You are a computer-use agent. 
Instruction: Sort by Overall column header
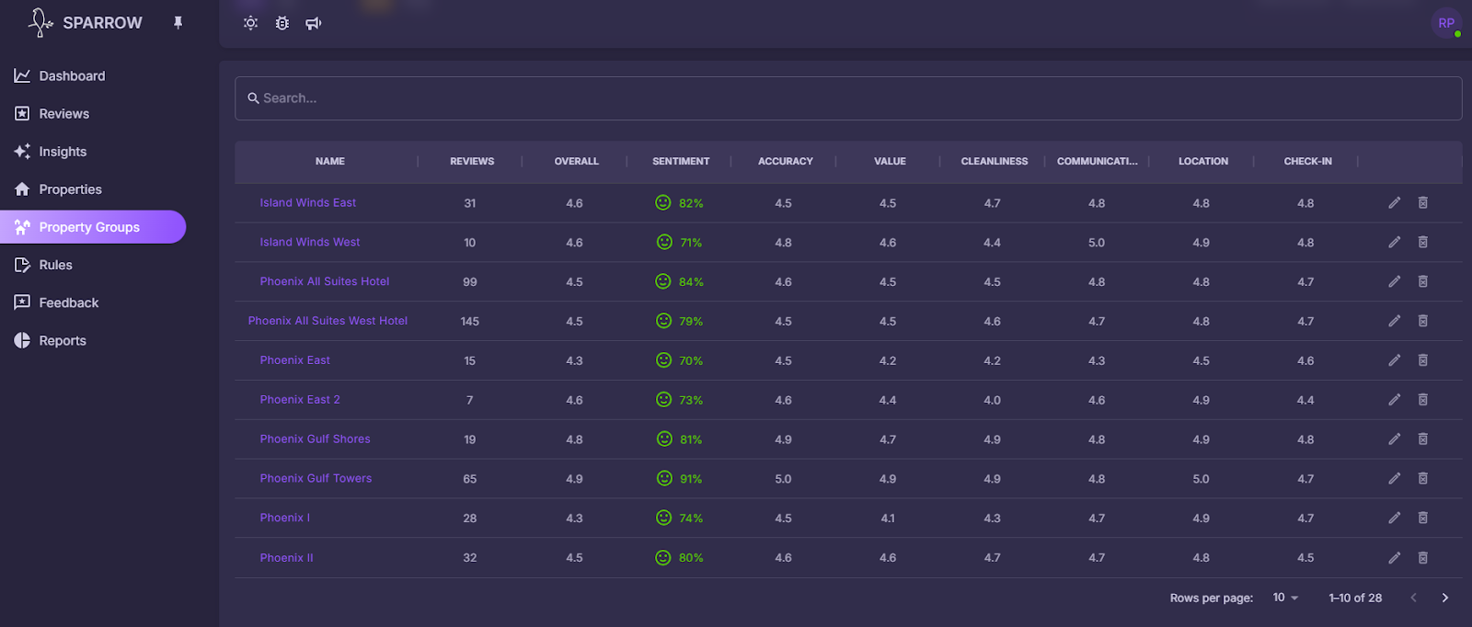pos(576,161)
